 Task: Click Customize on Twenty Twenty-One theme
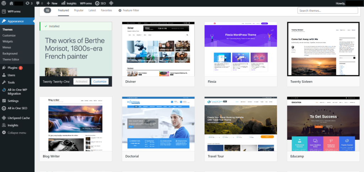(x=100, y=81)
